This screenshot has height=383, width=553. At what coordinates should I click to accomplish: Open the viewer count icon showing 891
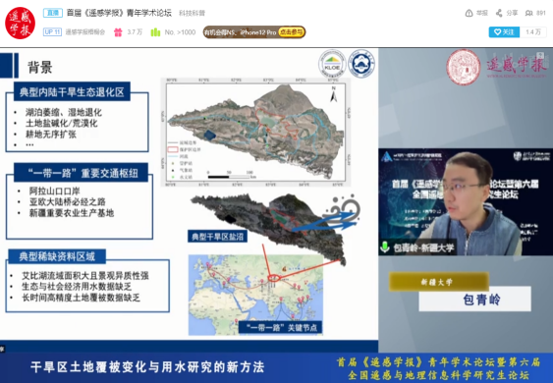click(528, 13)
